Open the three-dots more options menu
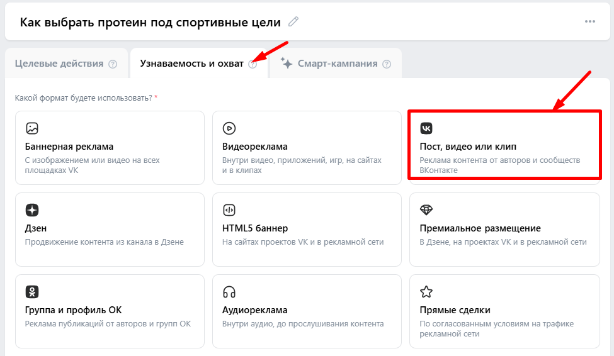The image size is (614, 356). (589, 22)
